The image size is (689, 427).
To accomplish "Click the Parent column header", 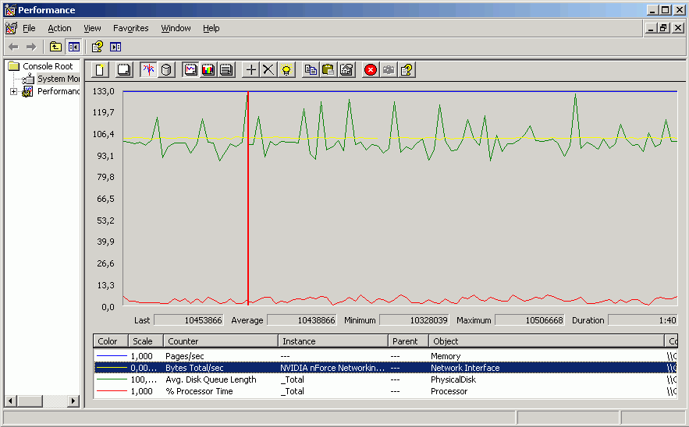I will tap(409, 341).
